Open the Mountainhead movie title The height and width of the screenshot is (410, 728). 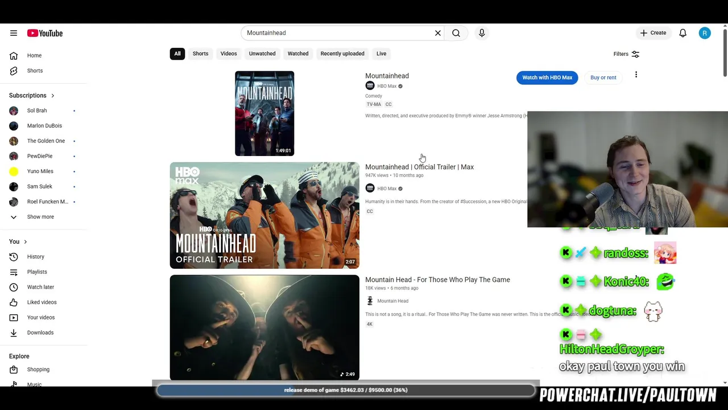(x=387, y=76)
